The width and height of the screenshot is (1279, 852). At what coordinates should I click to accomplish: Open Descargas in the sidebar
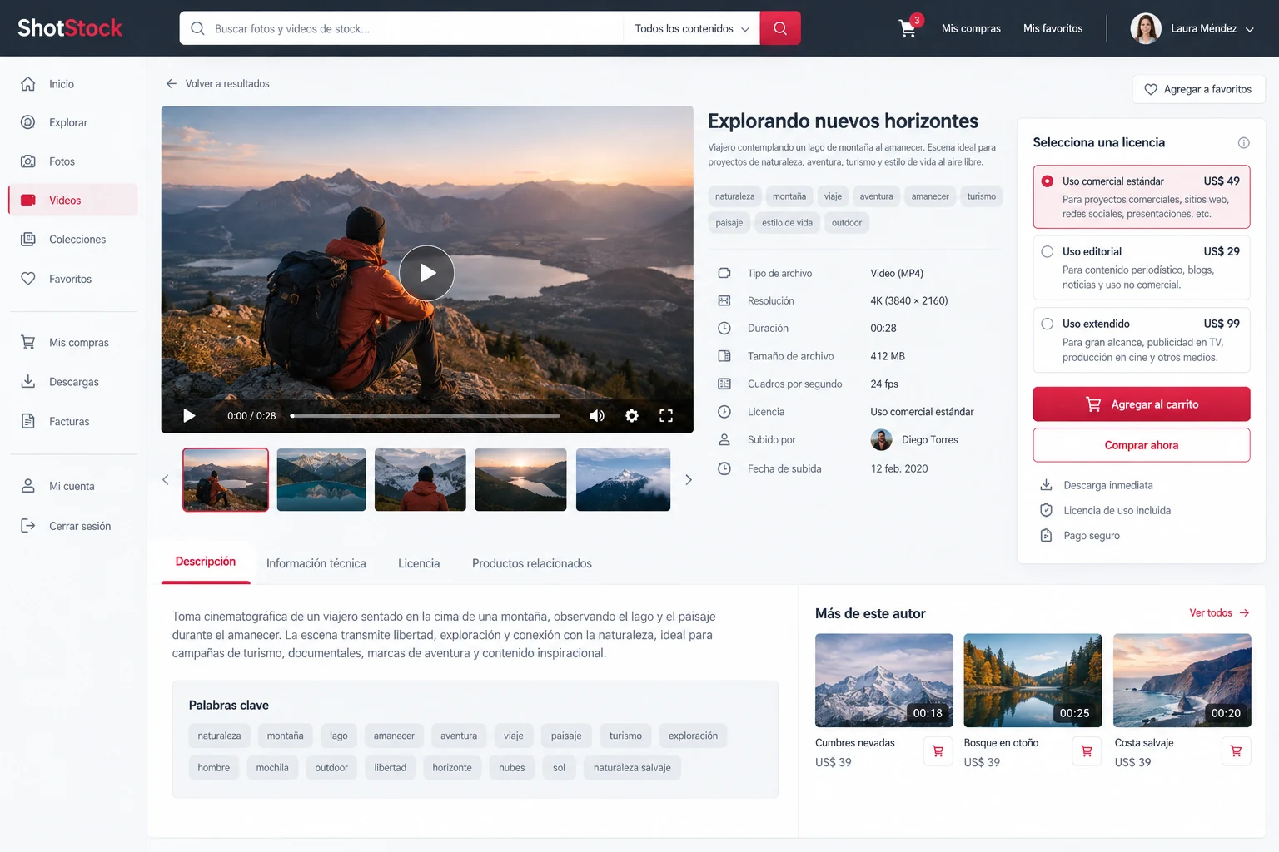coord(73,382)
